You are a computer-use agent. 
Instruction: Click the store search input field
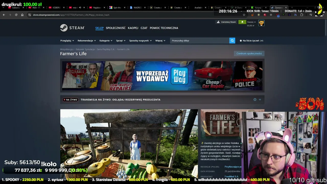tap(200, 41)
